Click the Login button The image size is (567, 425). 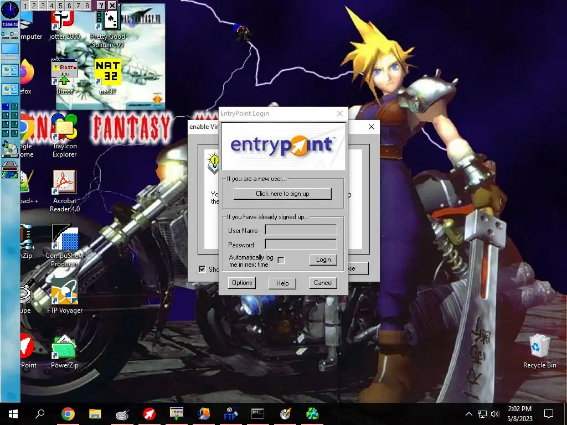[x=323, y=260]
